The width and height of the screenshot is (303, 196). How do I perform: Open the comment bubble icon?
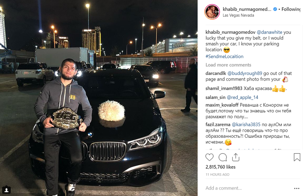(223, 157)
